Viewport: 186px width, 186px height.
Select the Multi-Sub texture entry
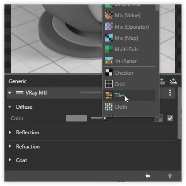129,49
